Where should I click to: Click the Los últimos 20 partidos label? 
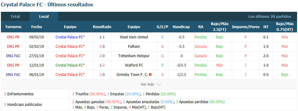point(270,17)
